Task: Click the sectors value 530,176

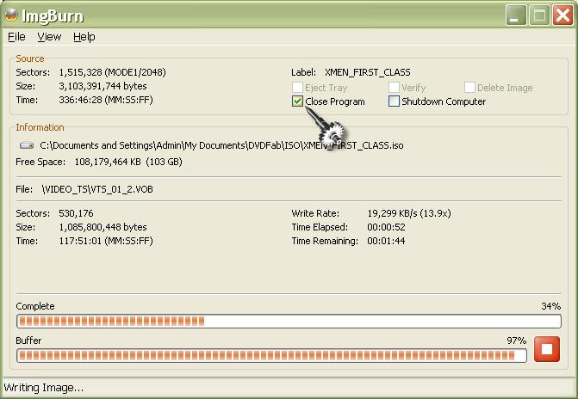Action: [x=76, y=213]
